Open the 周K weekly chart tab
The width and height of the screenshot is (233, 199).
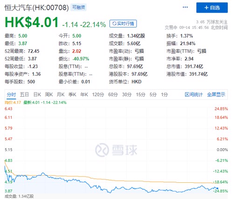(x=49, y=94)
